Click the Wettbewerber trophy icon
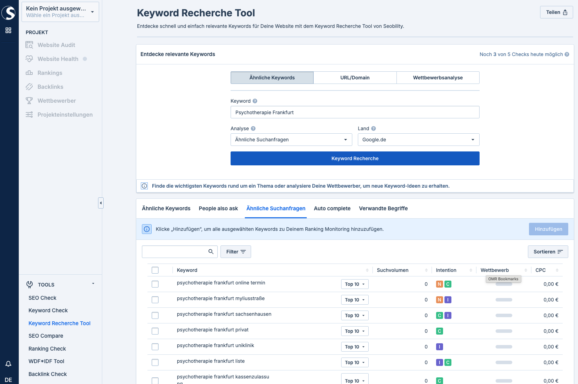 click(29, 101)
